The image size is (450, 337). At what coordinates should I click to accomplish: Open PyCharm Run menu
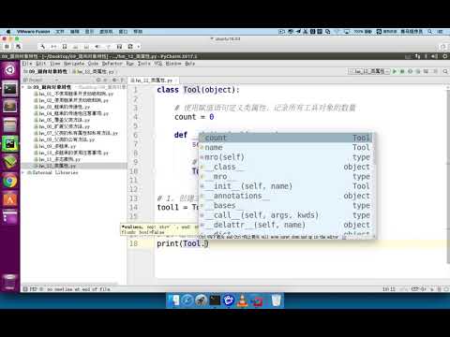click(130, 64)
